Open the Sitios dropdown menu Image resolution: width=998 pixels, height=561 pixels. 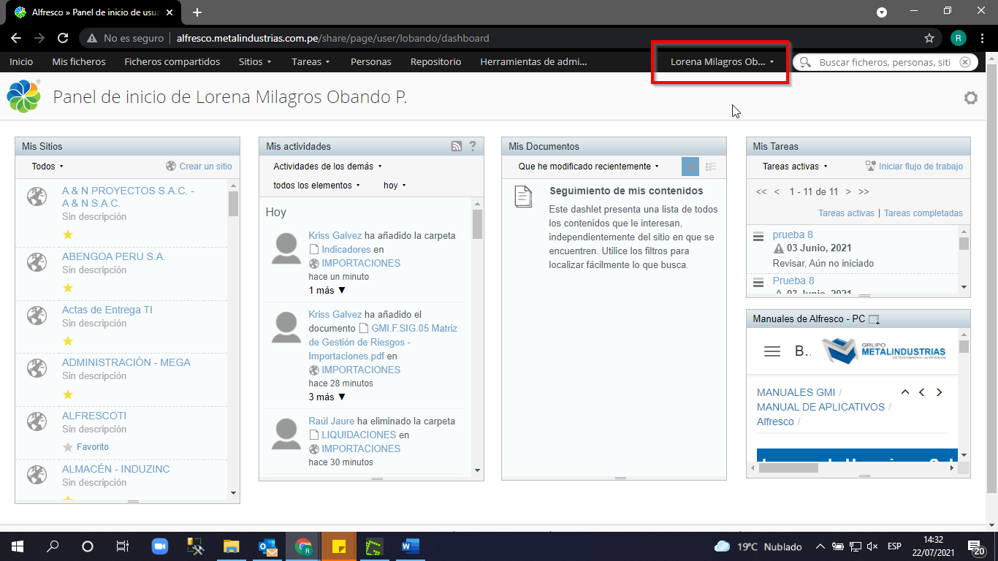(x=255, y=62)
